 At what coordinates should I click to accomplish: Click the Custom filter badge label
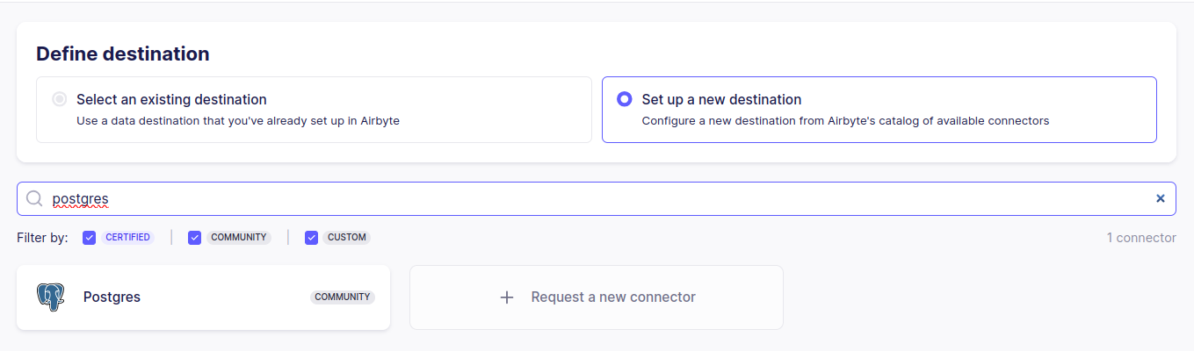coord(346,238)
